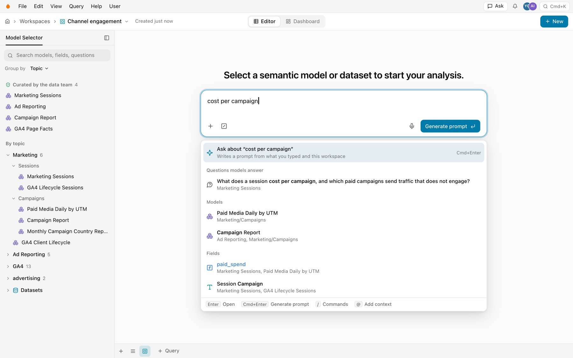Click the Workspaces breadcrumb link
This screenshot has height=358, width=573.
(35, 21)
